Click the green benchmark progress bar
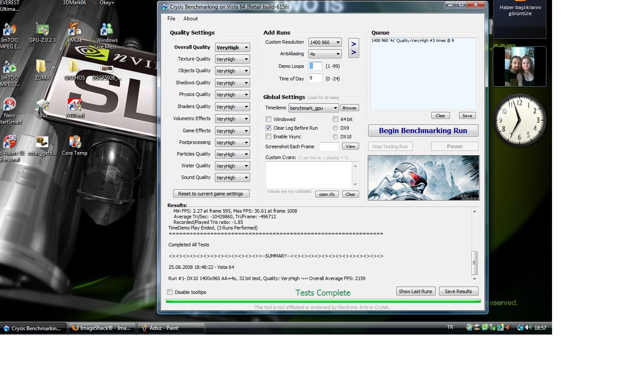623x389 pixels. [323, 301]
